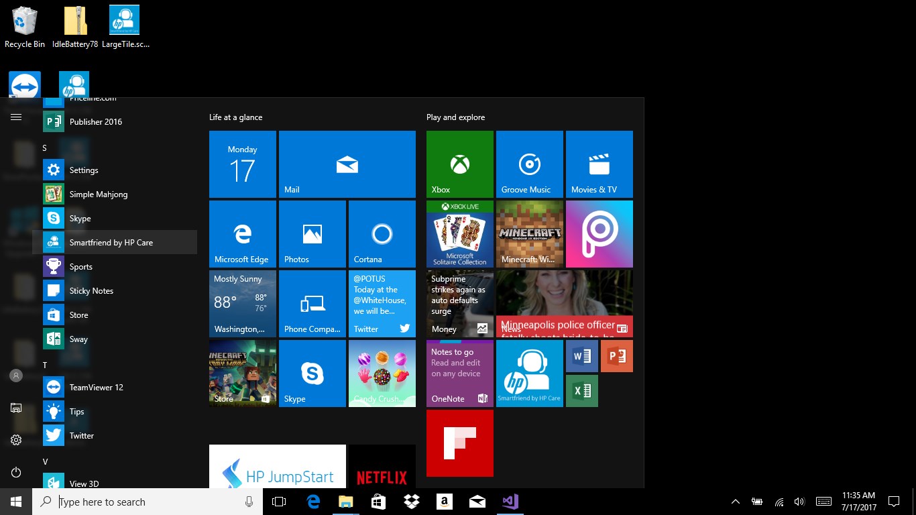Viewport: 916px width, 515px height.
Task: Launch the Excel tile
Action: pyautogui.click(x=582, y=391)
